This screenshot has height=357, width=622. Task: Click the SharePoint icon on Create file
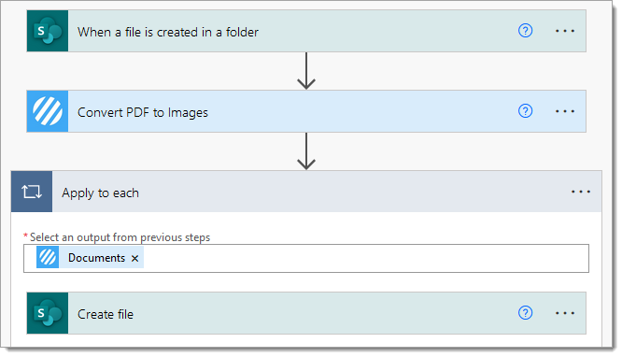48,313
